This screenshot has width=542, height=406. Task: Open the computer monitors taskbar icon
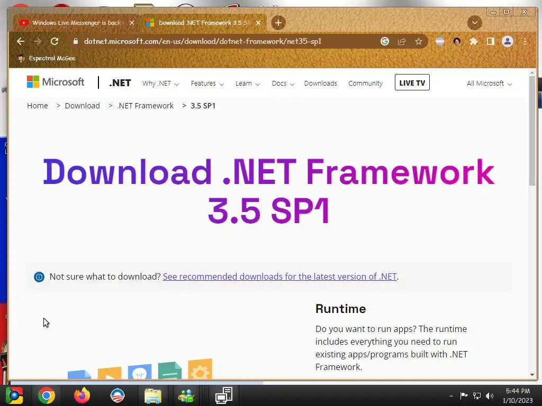224,395
